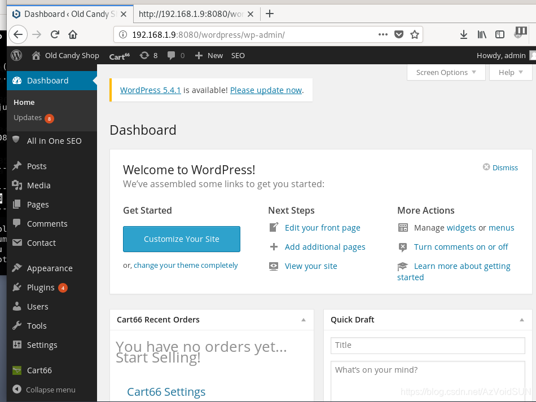Click Turn comments on or off link
Screen dimensions: 536x402
(x=461, y=247)
